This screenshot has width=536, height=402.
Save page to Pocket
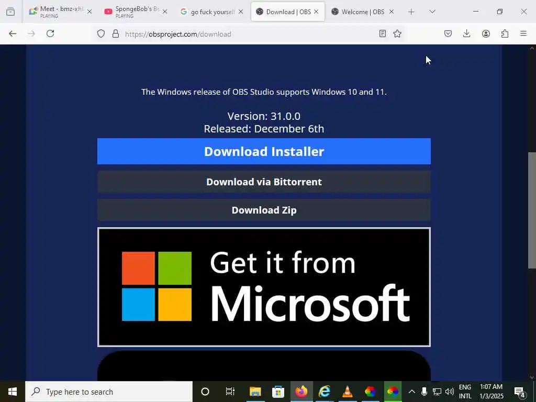[448, 33]
